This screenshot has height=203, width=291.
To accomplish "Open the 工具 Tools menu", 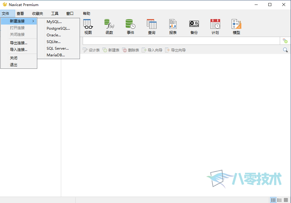I will pyautogui.click(x=55, y=14).
